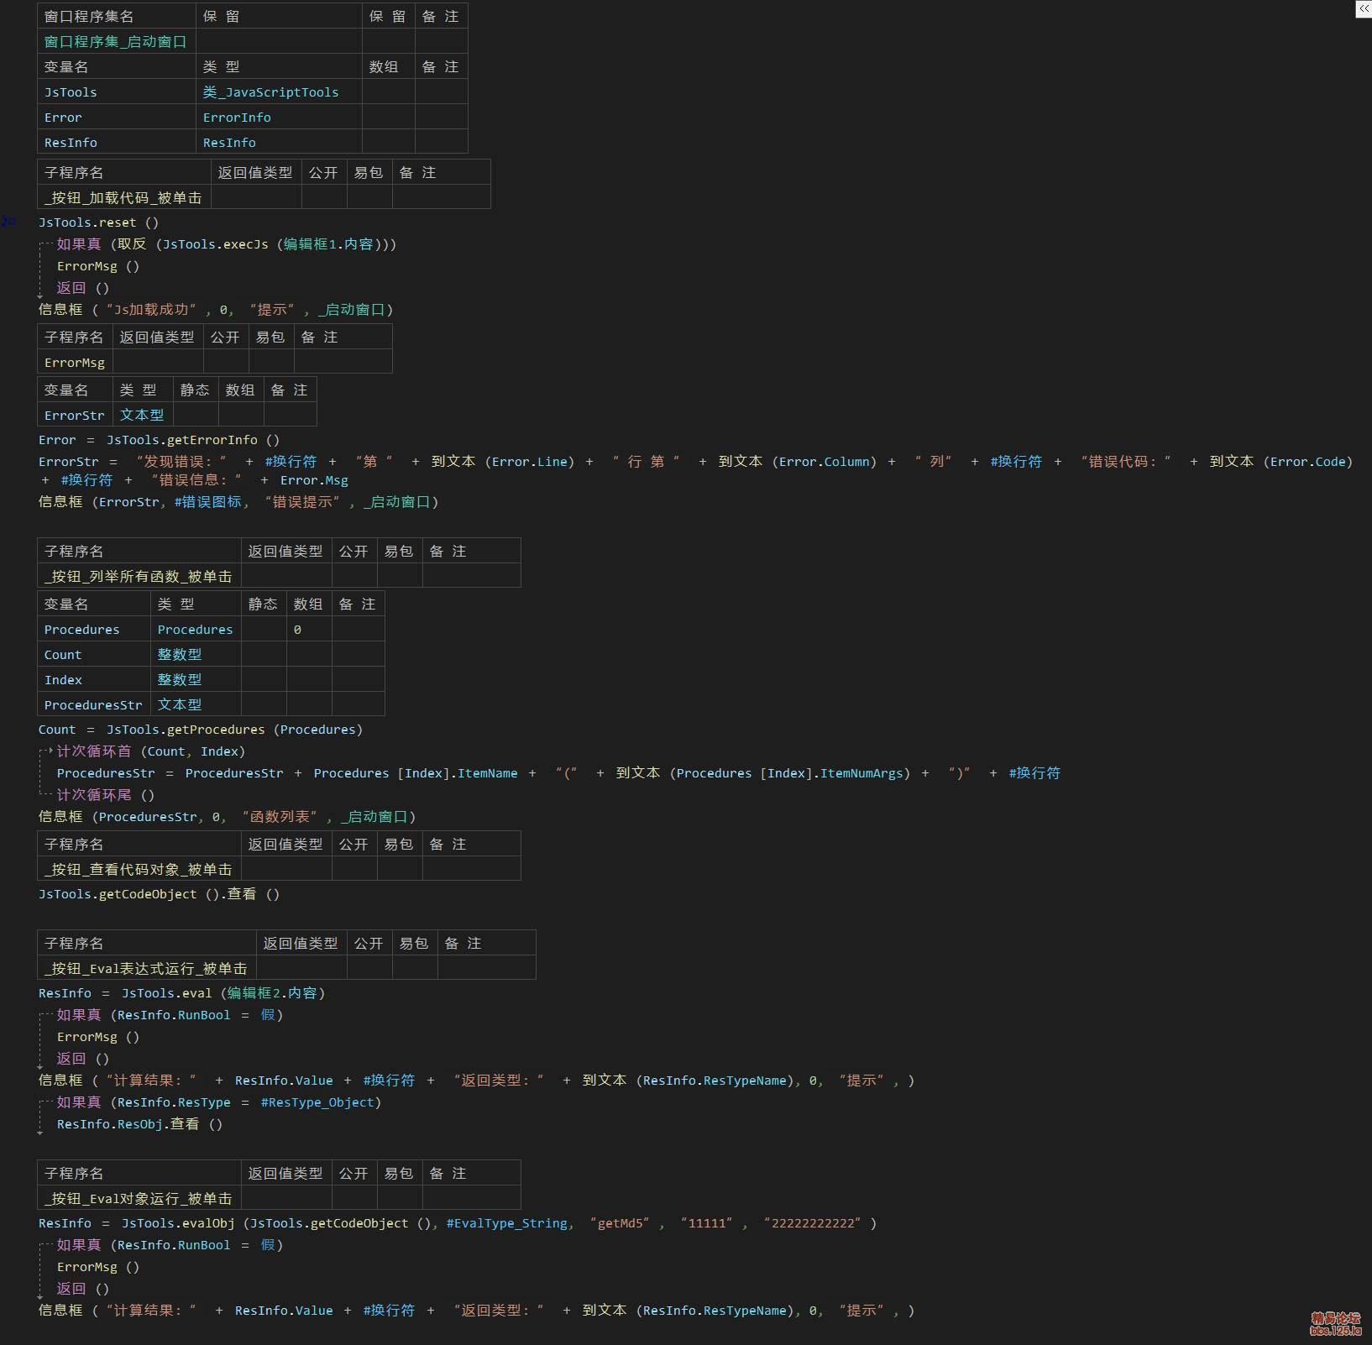Select subroutine name _按钮_列举所有函数_被单击

(x=139, y=577)
